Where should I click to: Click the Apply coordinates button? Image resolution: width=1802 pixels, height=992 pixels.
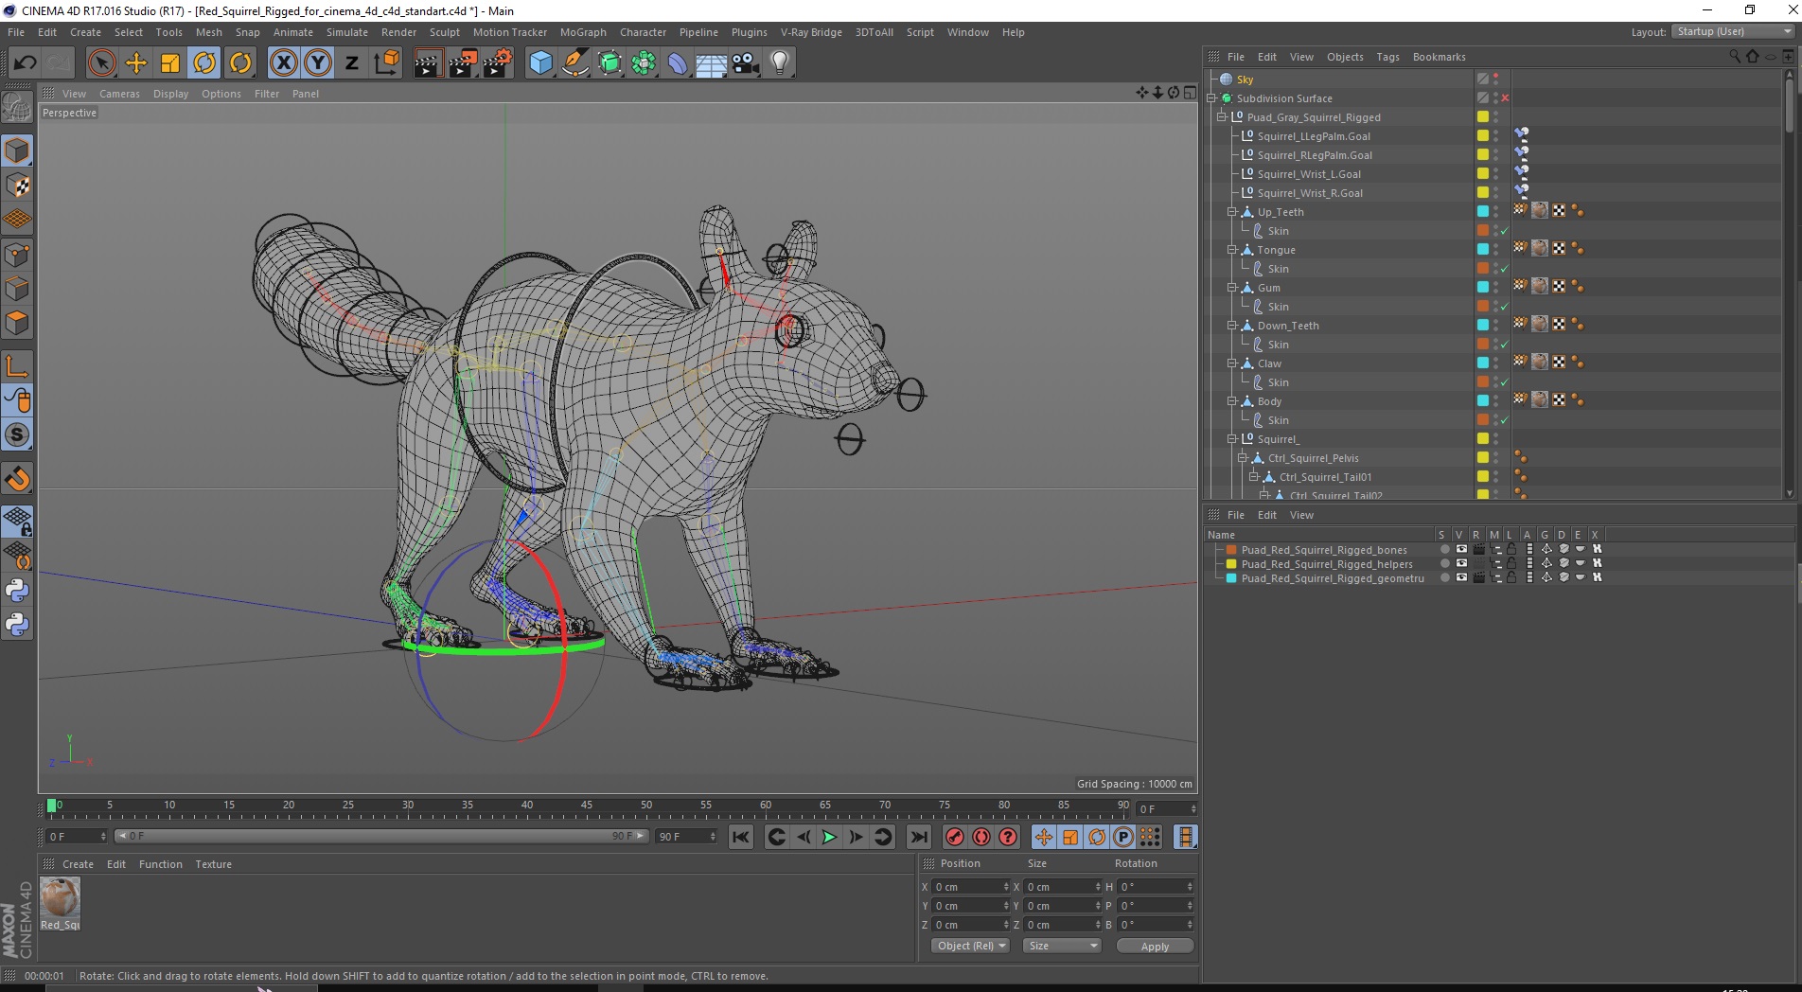1155,946
